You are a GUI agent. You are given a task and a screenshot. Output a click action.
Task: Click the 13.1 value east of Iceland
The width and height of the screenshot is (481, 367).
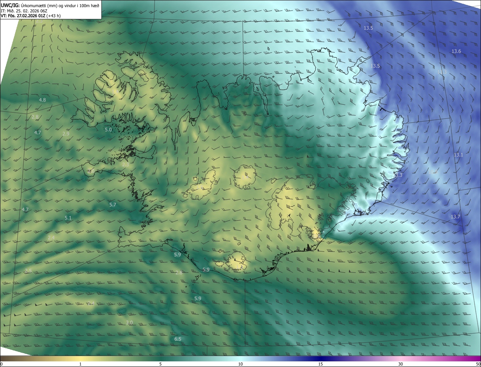pyautogui.click(x=458, y=155)
